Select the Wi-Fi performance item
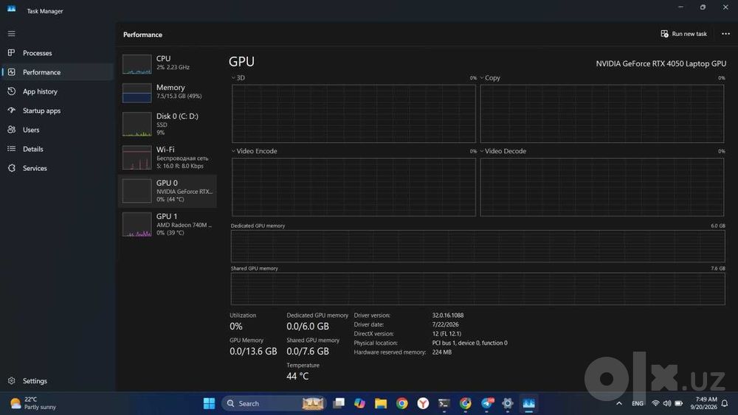 (167, 158)
